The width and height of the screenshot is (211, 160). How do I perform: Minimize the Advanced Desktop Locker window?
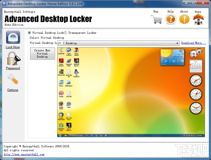point(186,3)
